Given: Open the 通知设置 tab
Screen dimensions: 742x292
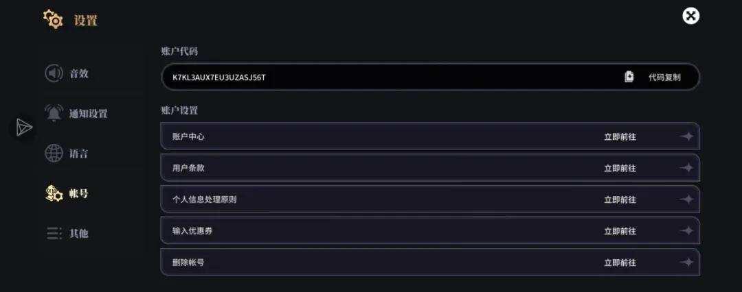Looking at the screenshot, I should 89,113.
